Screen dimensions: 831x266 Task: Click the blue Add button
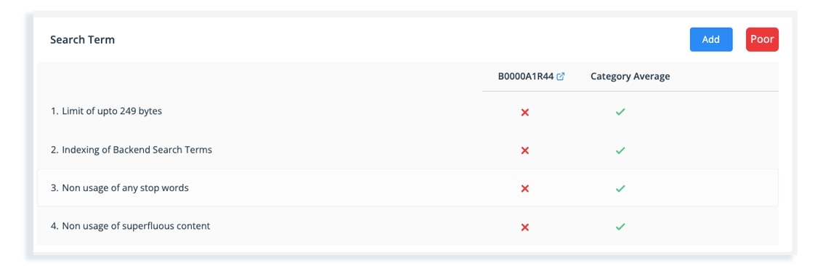(710, 40)
